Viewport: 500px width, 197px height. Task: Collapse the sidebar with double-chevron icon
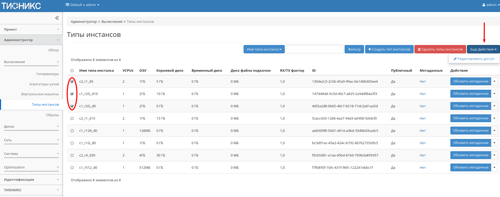(57, 18)
